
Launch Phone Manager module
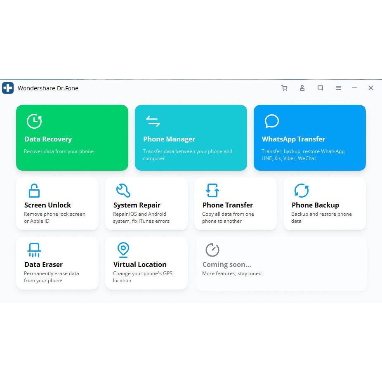pyautogui.click(x=191, y=138)
